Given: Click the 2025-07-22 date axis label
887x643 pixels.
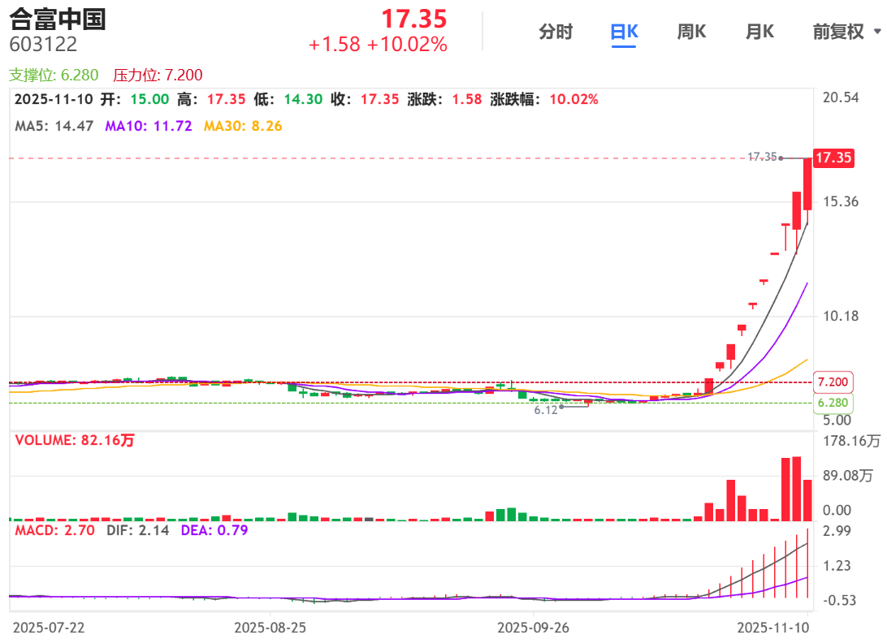Looking at the screenshot, I should pyautogui.click(x=49, y=628).
